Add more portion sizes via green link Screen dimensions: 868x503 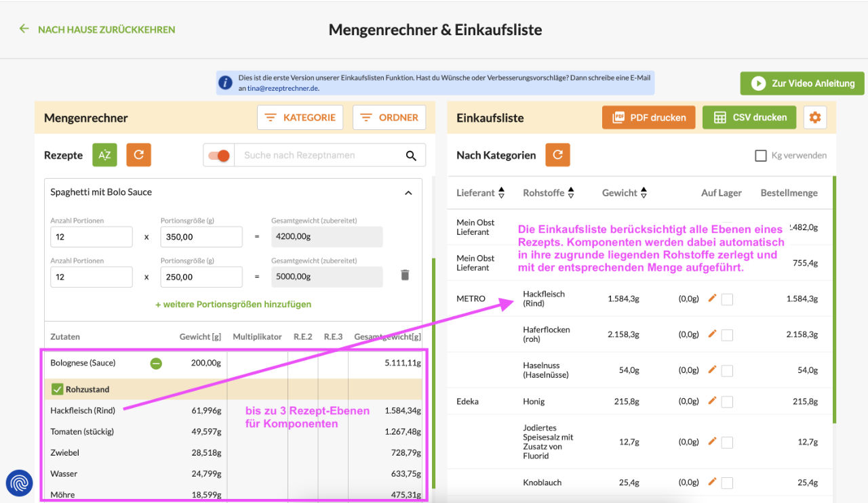pyautogui.click(x=232, y=304)
